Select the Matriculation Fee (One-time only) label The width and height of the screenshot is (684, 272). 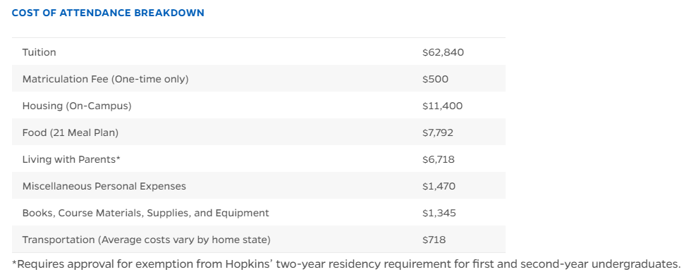(106, 80)
